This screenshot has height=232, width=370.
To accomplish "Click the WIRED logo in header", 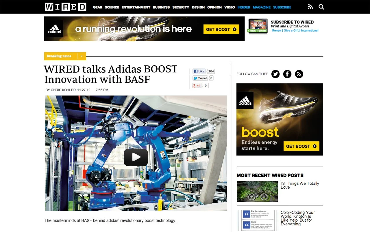I will (66, 7).
